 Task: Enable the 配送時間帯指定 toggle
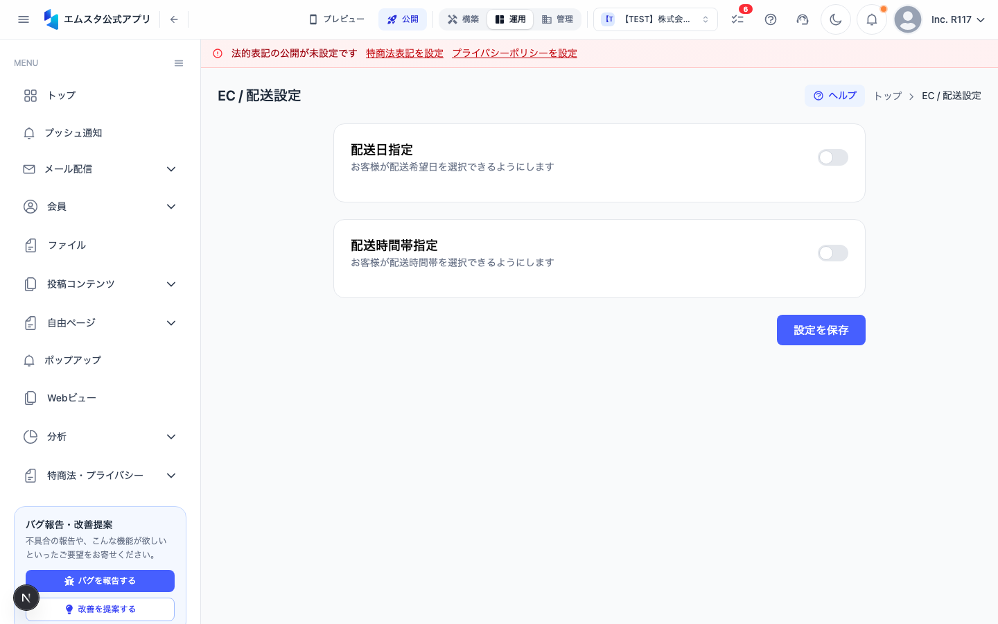coord(833,253)
